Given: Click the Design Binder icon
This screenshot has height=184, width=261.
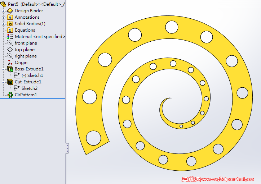Looking at the screenshot, I should point(10,11).
